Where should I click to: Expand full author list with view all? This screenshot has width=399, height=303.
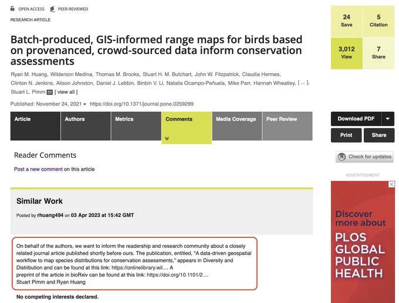pos(66,92)
